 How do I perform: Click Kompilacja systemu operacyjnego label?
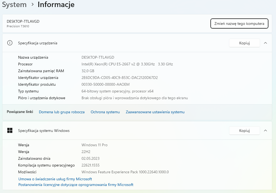pos(46,165)
